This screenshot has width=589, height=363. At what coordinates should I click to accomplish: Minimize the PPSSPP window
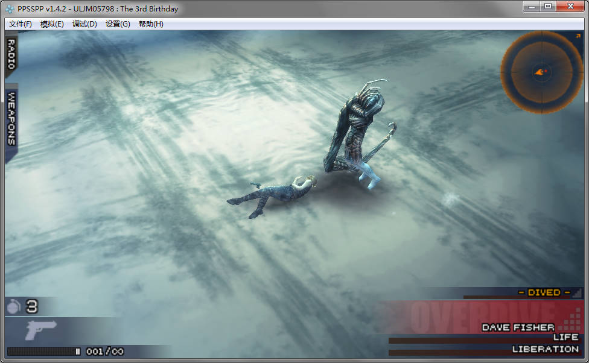pos(532,7)
